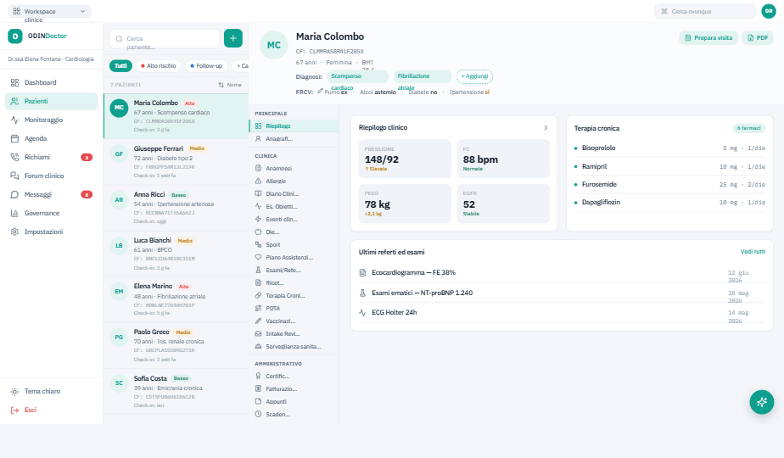Open the AI assistant sparkle button
Viewport: 784px width, 458px height.
point(762,402)
